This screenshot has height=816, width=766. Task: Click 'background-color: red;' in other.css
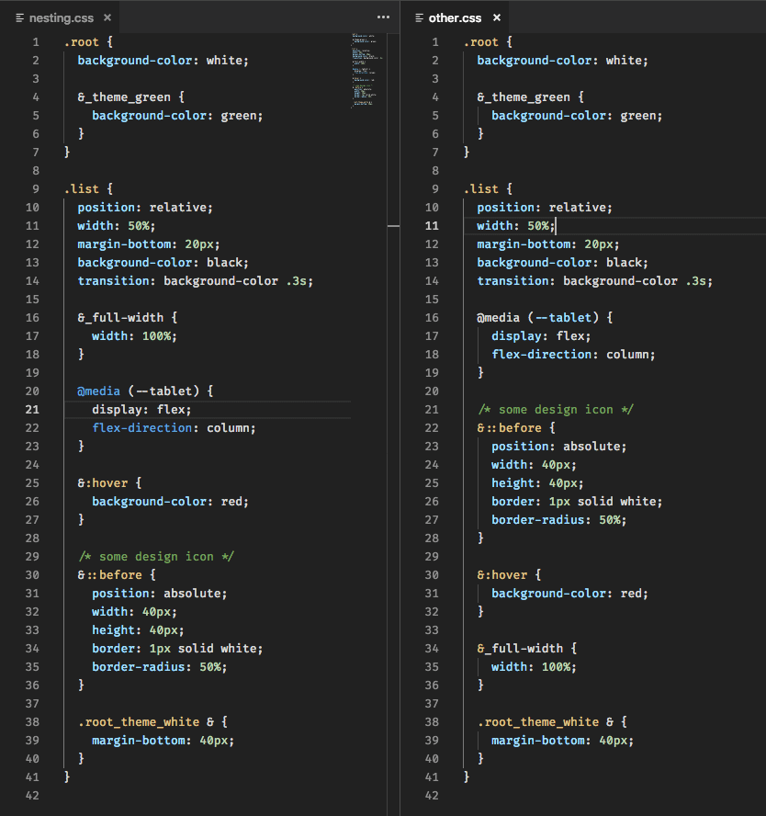point(570,594)
